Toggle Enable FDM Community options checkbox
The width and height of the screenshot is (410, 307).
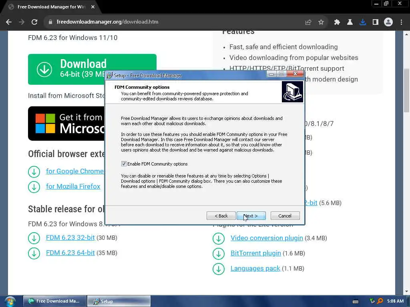pos(124,163)
